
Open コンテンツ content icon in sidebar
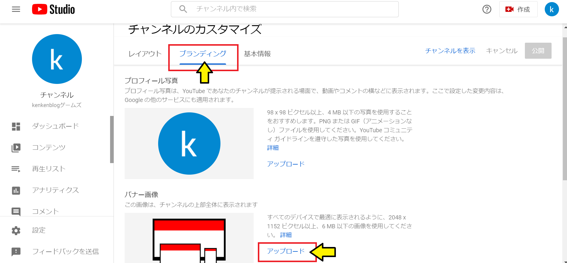pos(16,148)
